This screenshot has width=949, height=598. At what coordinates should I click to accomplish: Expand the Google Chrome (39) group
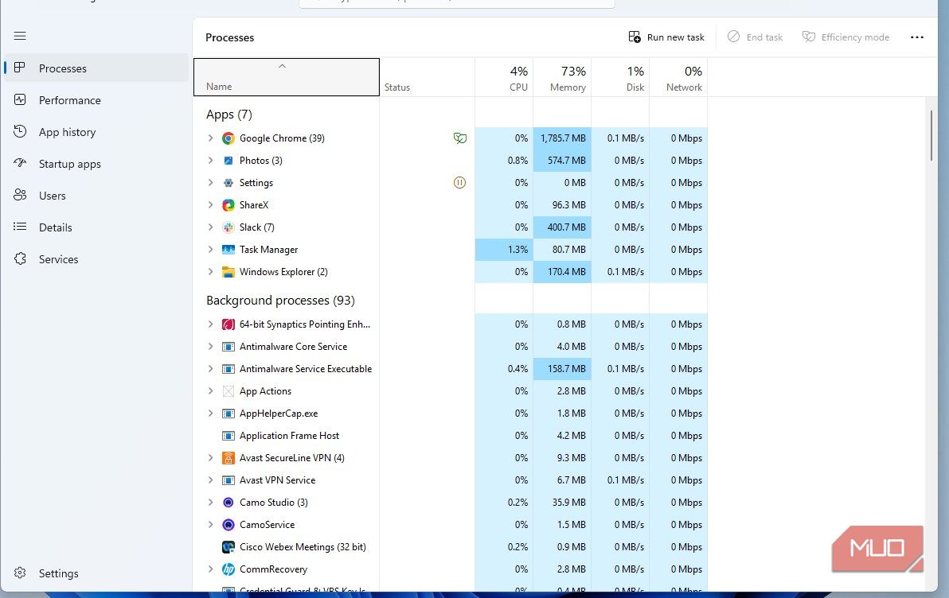pos(211,138)
